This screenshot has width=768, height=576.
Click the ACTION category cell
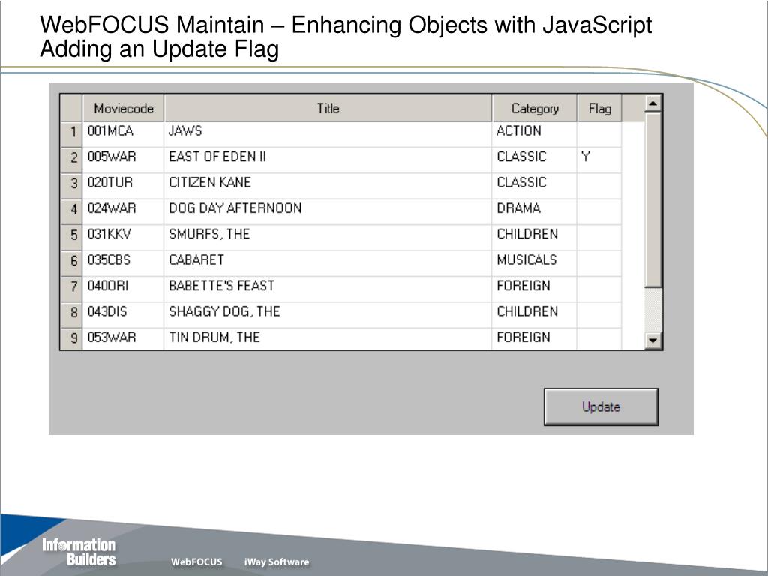(x=534, y=134)
